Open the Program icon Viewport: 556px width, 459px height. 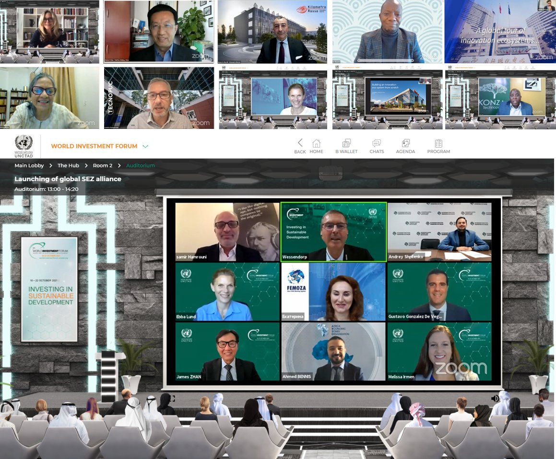438,144
